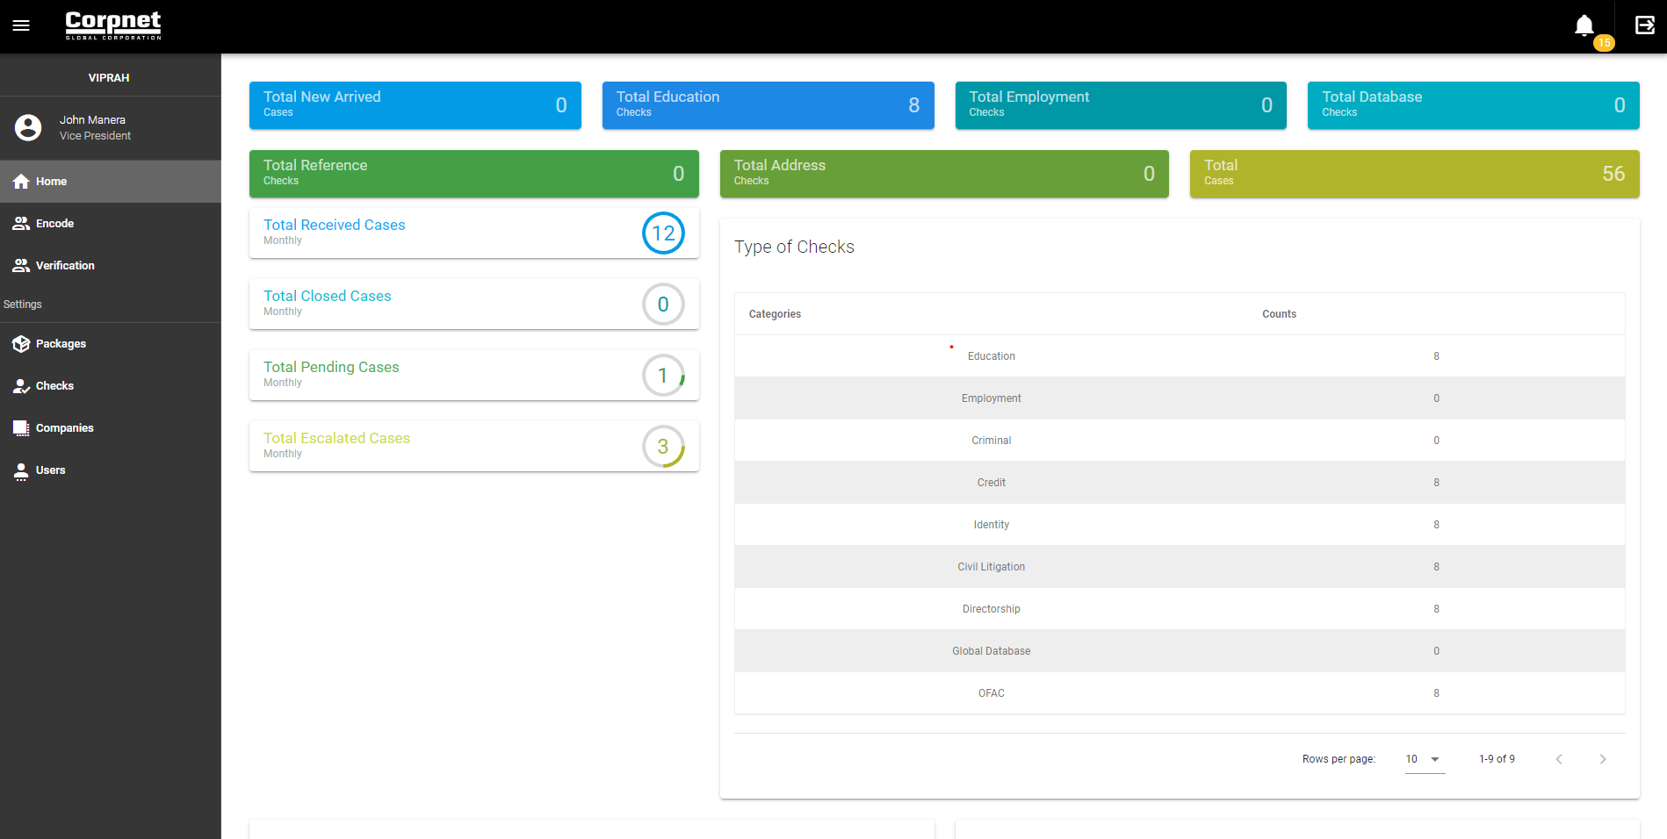Click the Total Received Cases progress circle
This screenshot has height=839, width=1667.
[663, 233]
